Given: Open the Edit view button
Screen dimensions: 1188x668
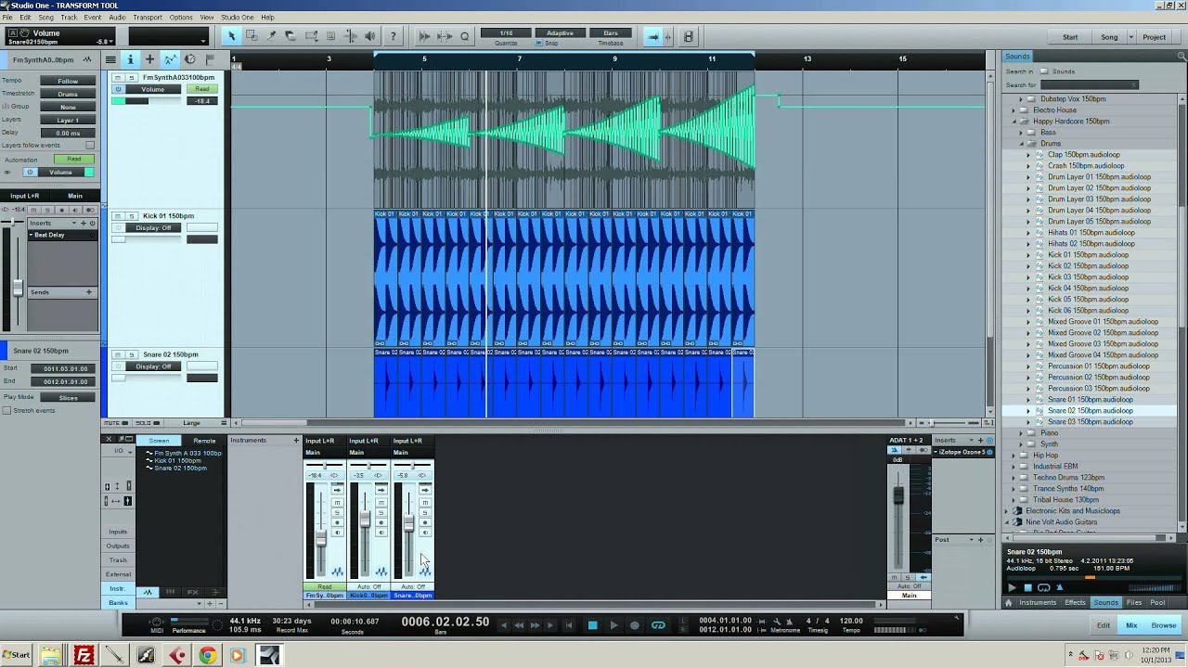Looking at the screenshot, I should point(1103,625).
